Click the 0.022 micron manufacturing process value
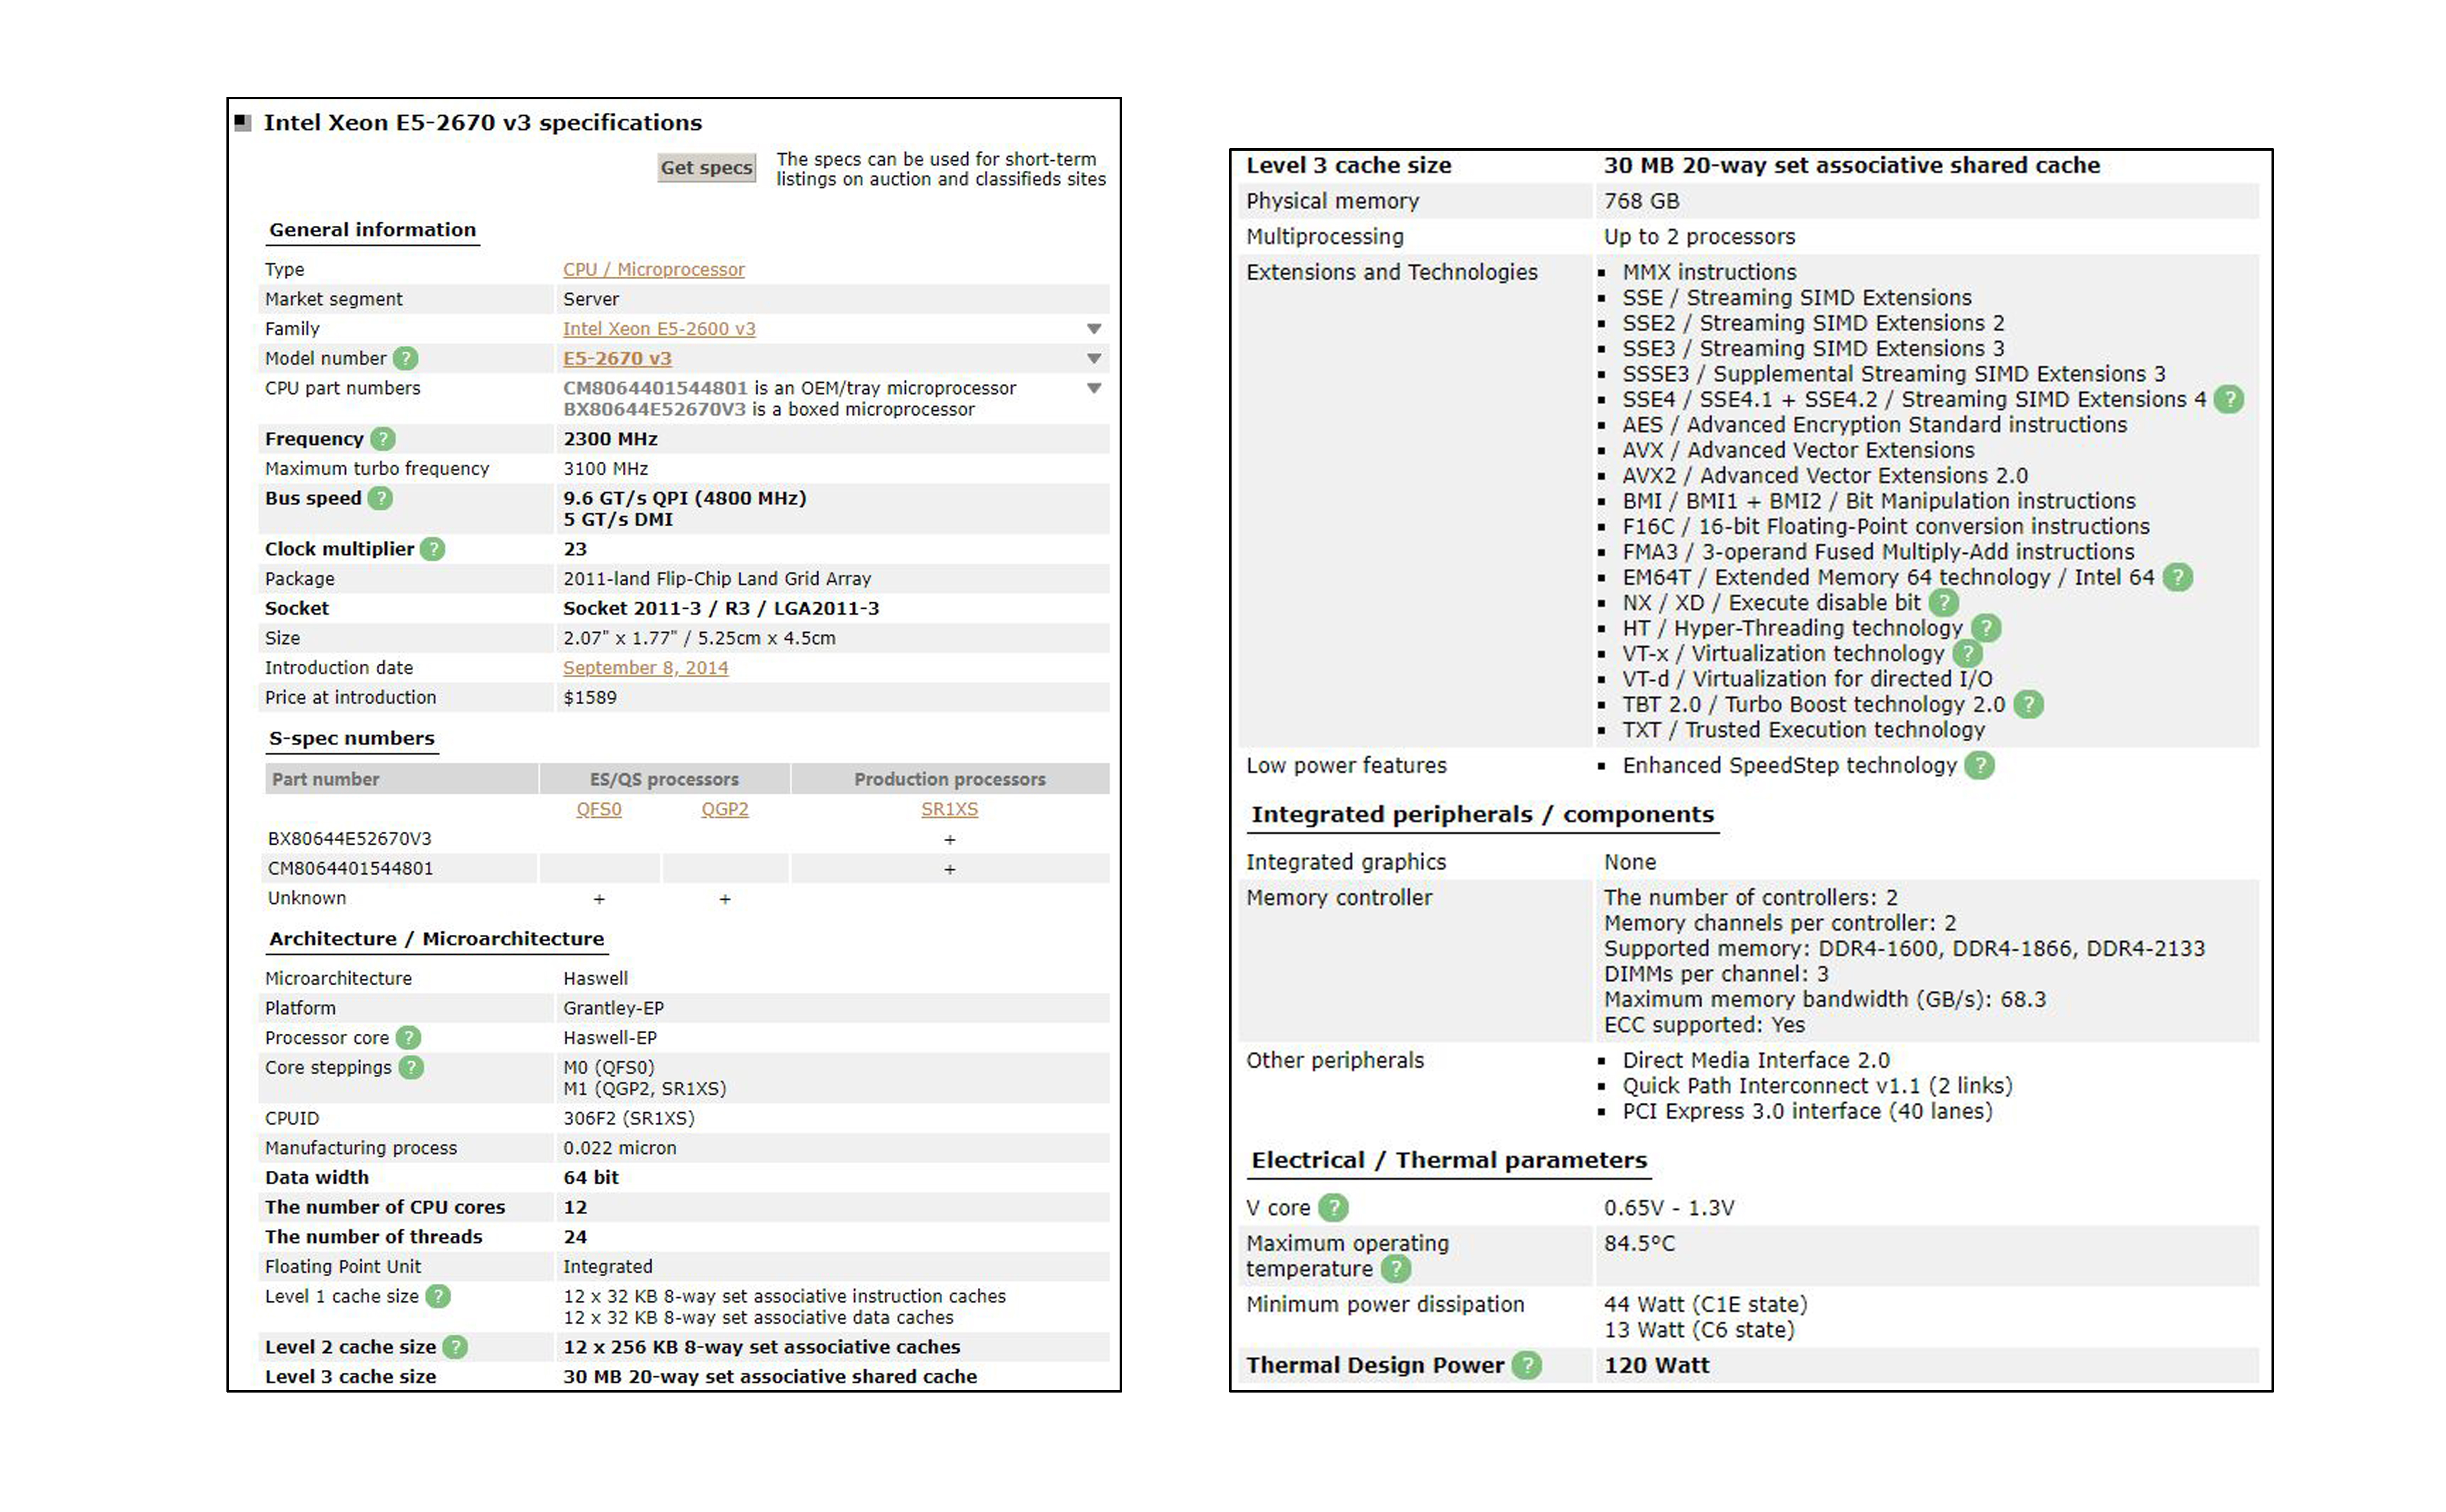The height and width of the screenshot is (1512, 2446). 619,1148
